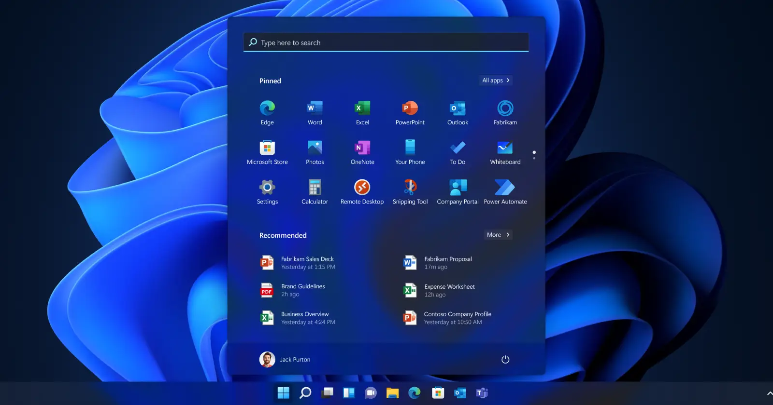The image size is (773, 405).
Task: Open Chat icon on taskbar
Action: click(371, 393)
